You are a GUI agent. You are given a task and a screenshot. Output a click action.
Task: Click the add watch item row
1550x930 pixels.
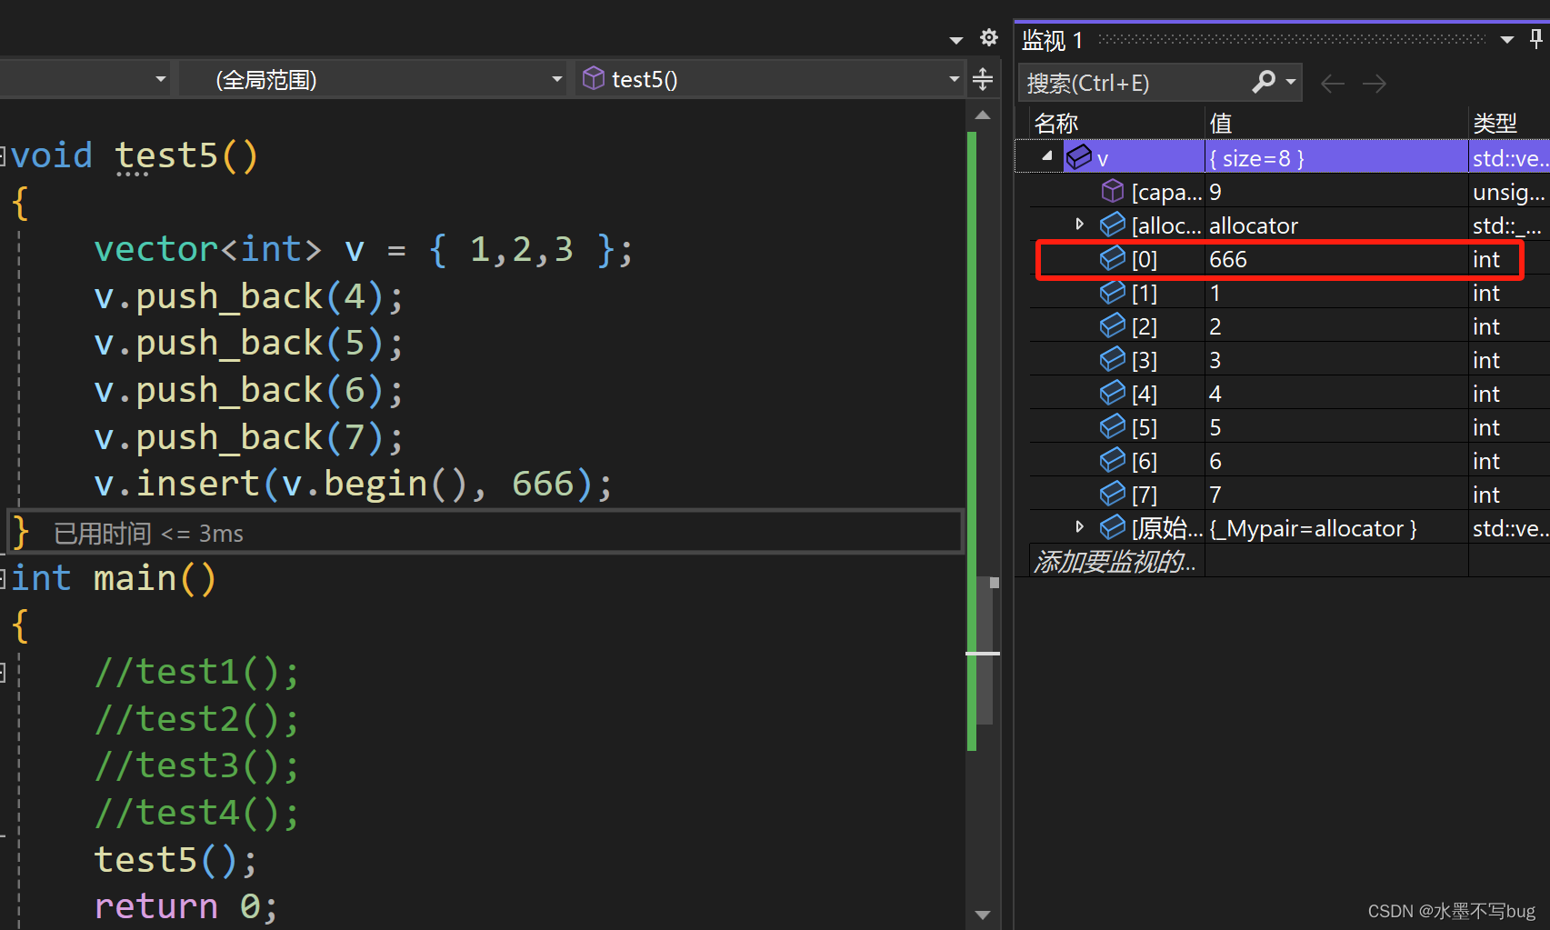pos(1116,561)
